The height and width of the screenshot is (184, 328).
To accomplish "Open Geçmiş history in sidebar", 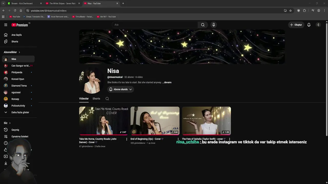I will click(x=18, y=130).
